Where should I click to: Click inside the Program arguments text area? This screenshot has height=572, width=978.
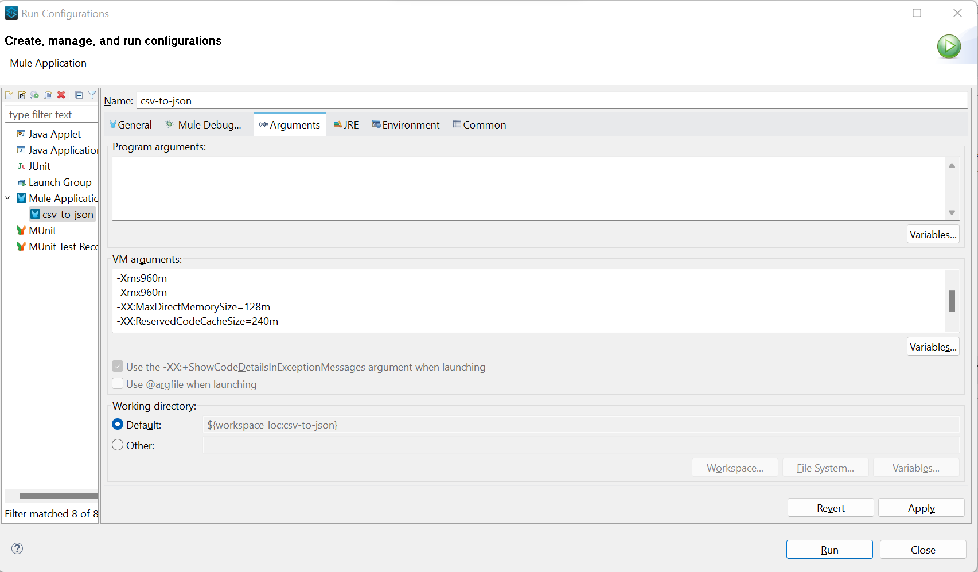coord(528,188)
